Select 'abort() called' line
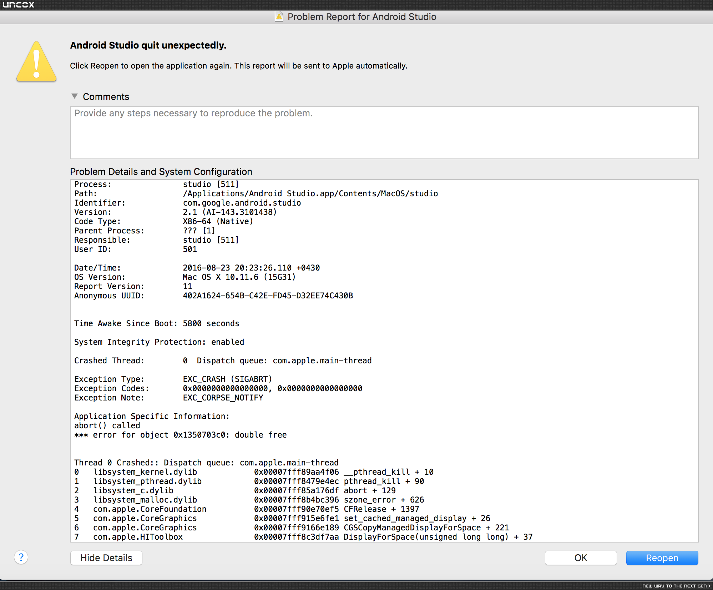This screenshot has height=590, width=713. pos(107,425)
